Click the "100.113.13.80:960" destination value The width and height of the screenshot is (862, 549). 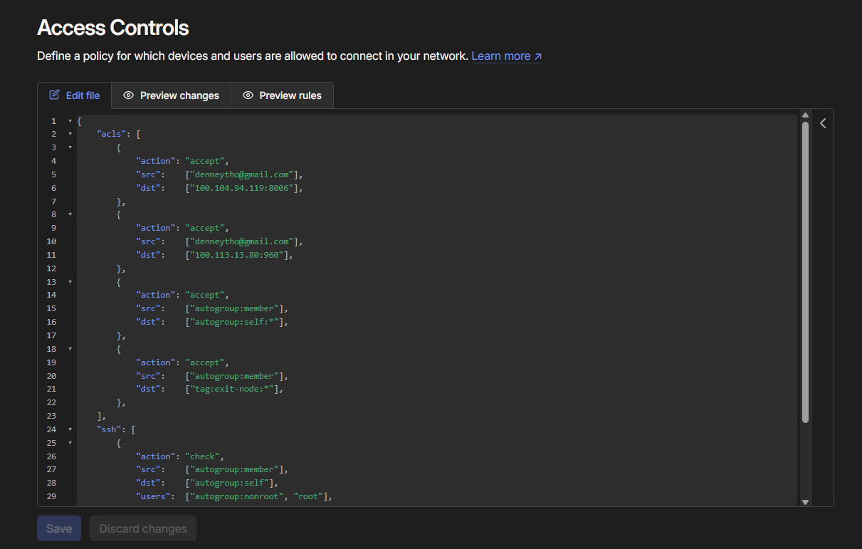pos(236,255)
